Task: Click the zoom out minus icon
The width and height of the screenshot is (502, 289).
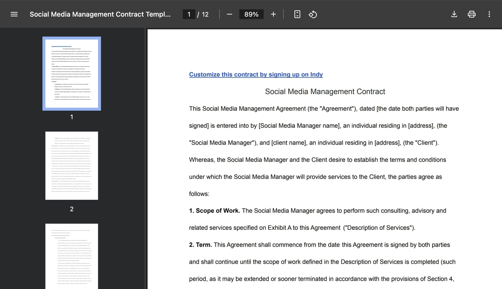Action: 229,14
